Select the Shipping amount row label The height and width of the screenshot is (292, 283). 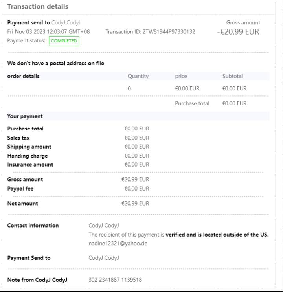(x=29, y=147)
